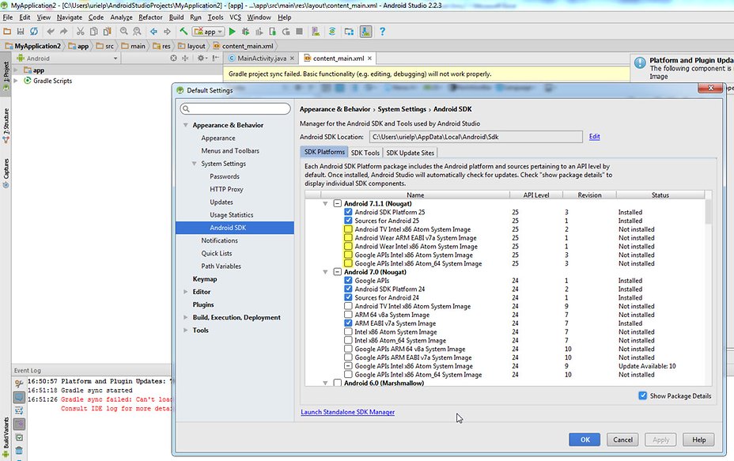Expand the Editor settings section
Viewport: 734px width, 461px height.
tap(186, 292)
